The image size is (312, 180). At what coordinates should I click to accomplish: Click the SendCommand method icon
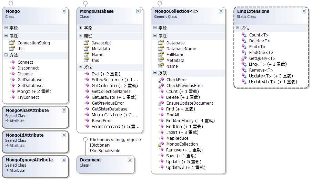click(87, 126)
